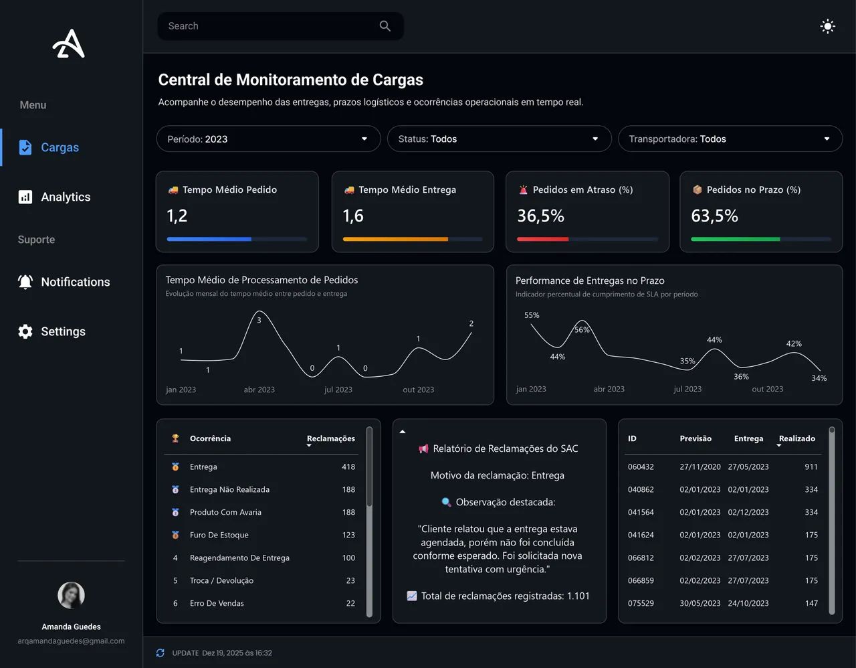Viewport: 856px width, 668px height.
Task: Open the Transportadora Todos dropdown
Action: point(730,139)
